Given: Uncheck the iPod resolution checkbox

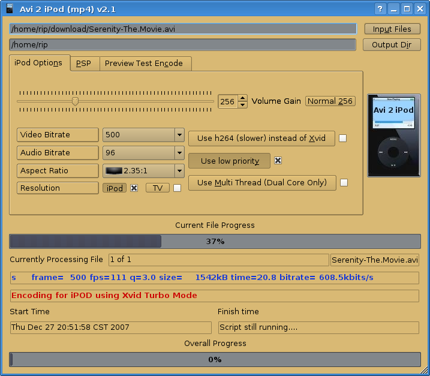Looking at the screenshot, I should point(134,188).
